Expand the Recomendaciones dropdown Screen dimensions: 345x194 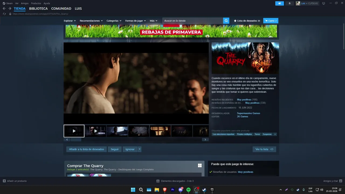click(x=91, y=21)
